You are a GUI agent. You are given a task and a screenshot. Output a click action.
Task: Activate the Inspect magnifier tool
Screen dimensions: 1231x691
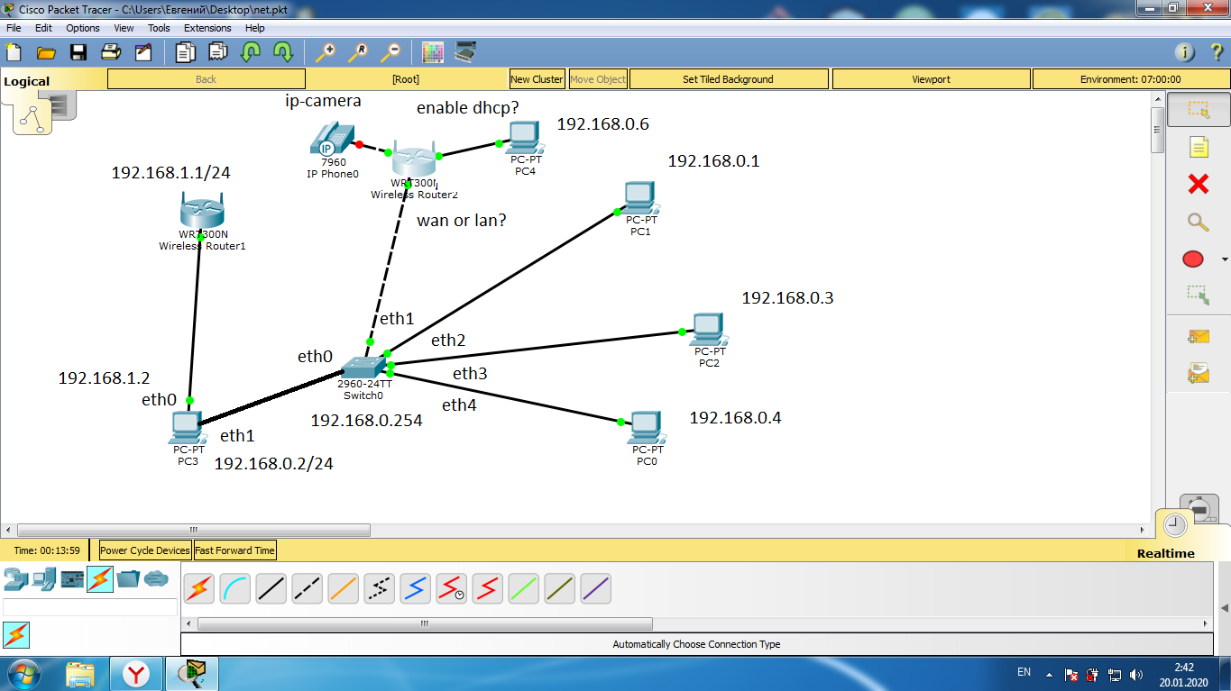tap(1198, 222)
